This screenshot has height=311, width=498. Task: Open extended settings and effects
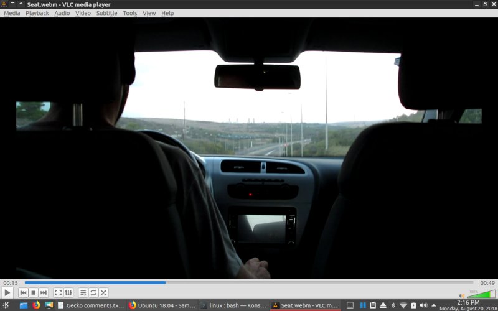pyautogui.click(x=68, y=292)
